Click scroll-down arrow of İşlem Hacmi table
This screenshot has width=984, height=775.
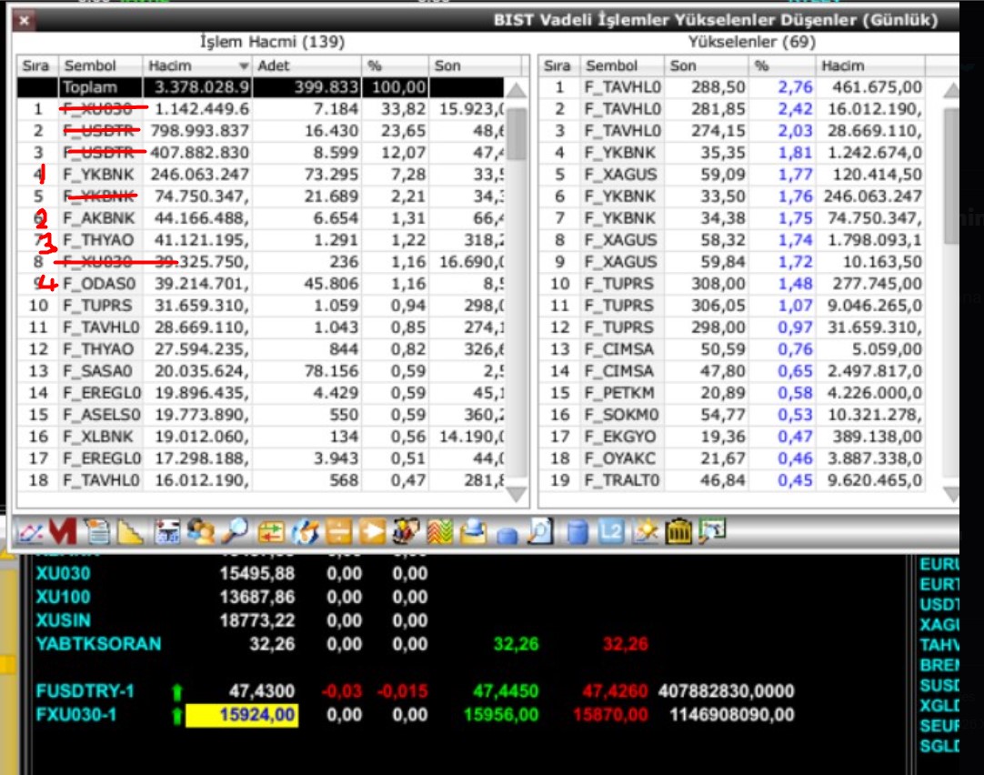[x=517, y=495]
